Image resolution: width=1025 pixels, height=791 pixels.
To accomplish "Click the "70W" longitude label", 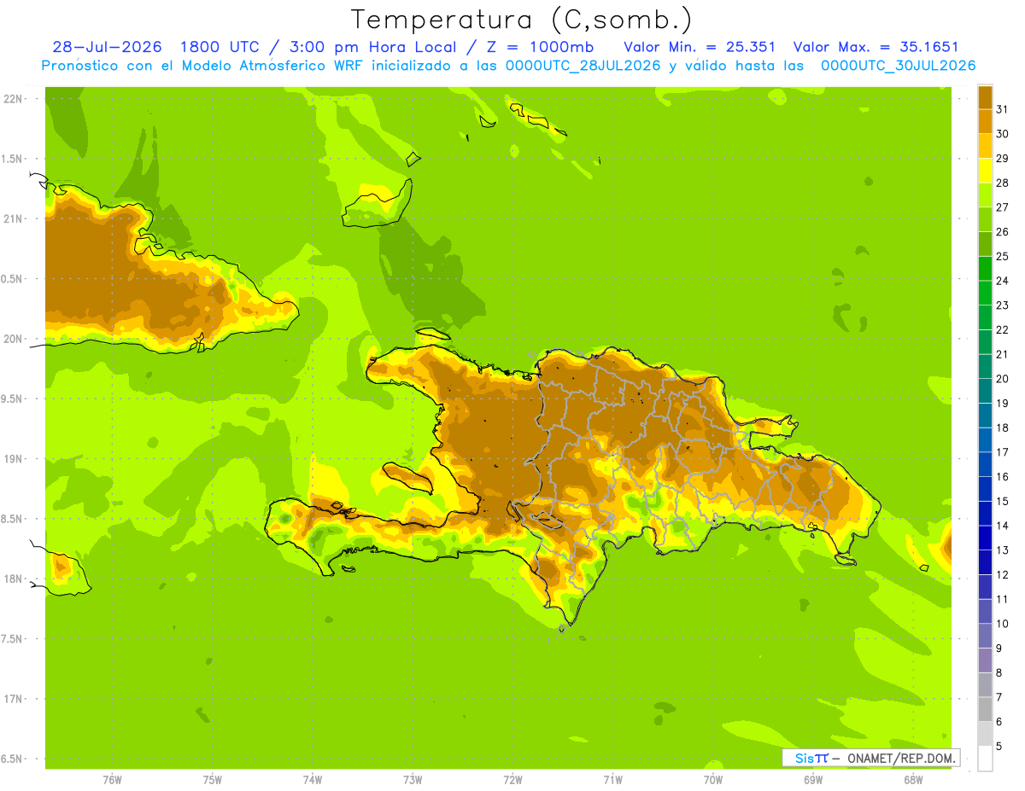I will pos(713,780).
